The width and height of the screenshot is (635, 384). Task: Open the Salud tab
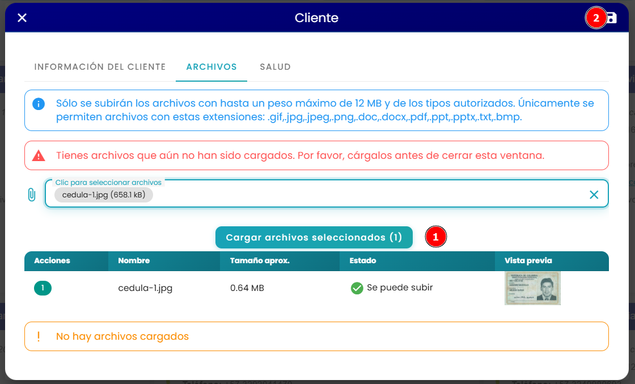276,67
